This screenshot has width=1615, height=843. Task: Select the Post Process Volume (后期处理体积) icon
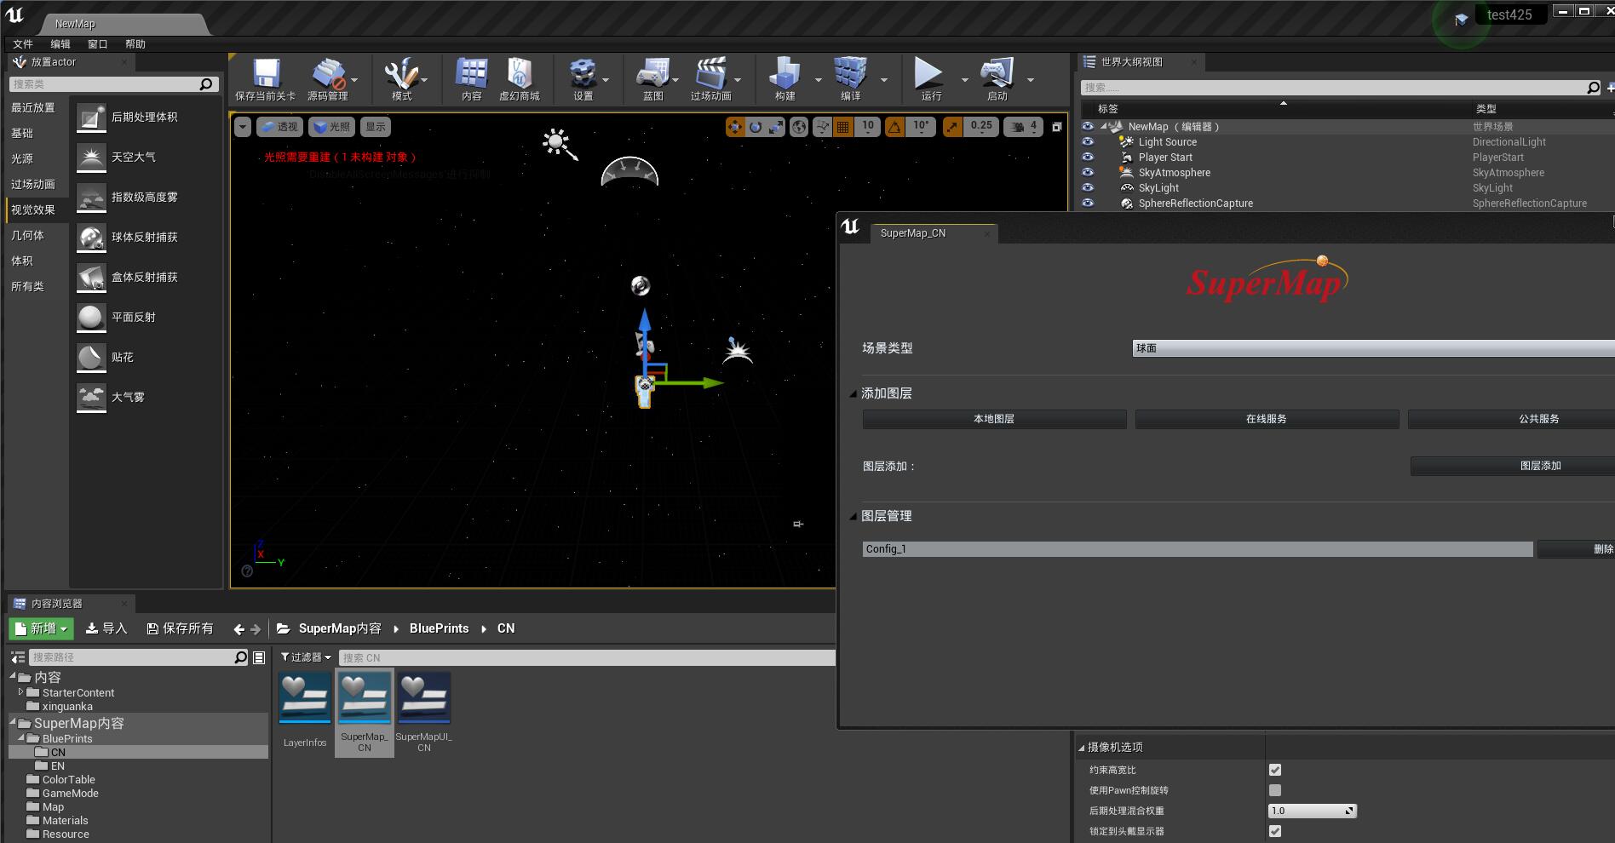91,118
